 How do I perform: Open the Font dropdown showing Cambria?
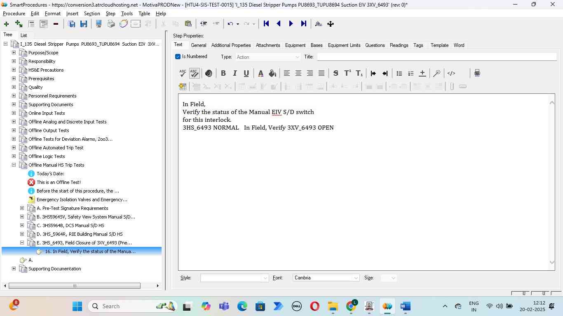(x=326, y=278)
